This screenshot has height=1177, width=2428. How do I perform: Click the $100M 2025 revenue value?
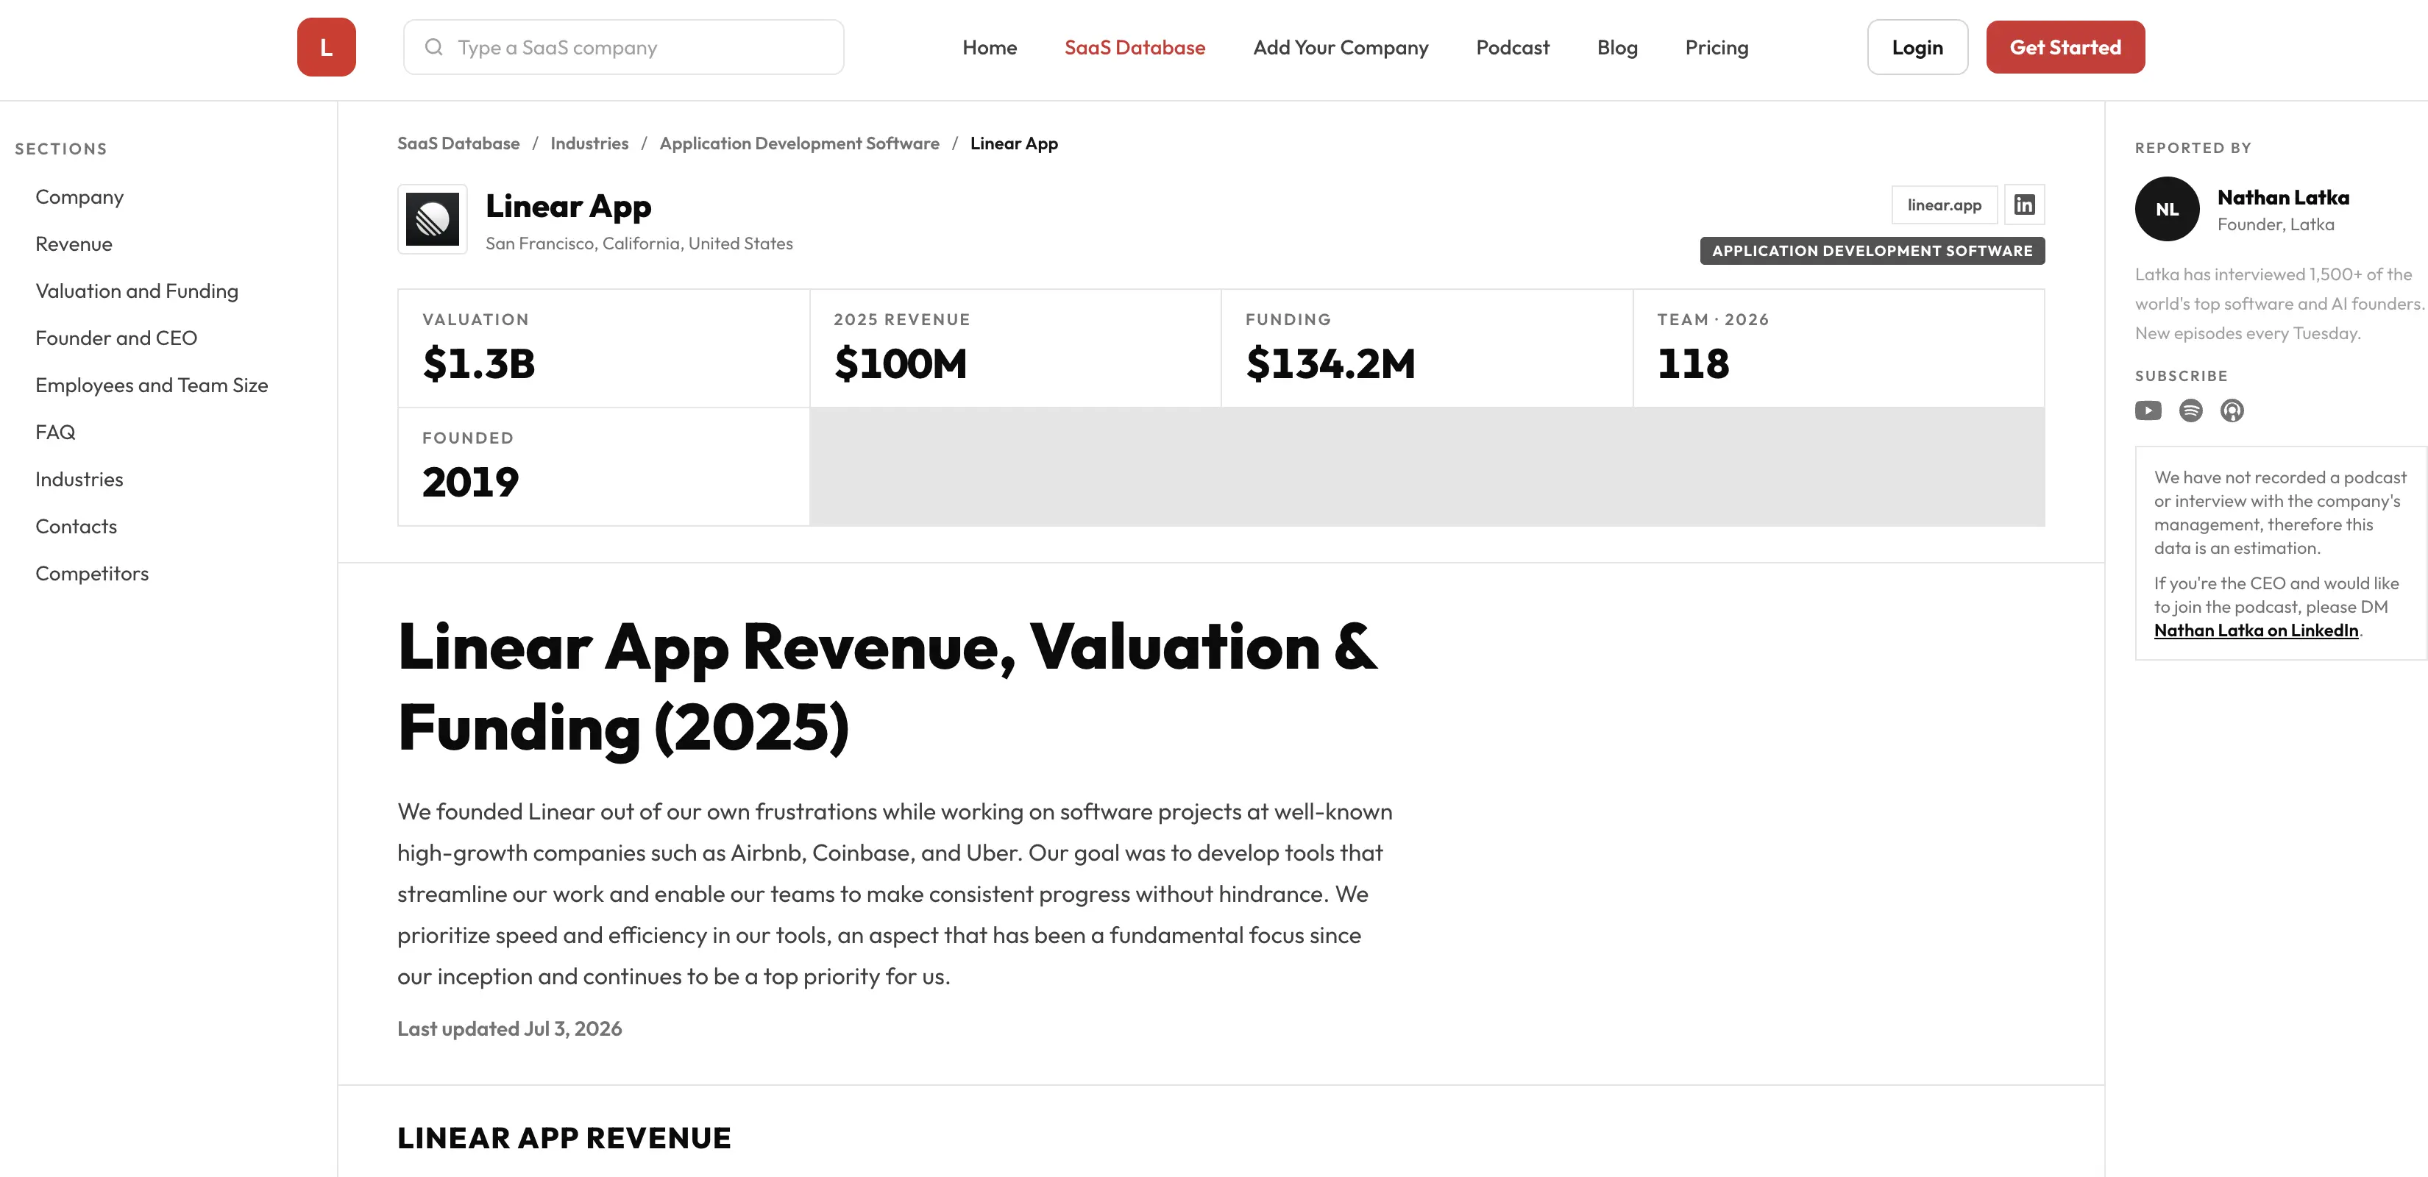coord(900,363)
